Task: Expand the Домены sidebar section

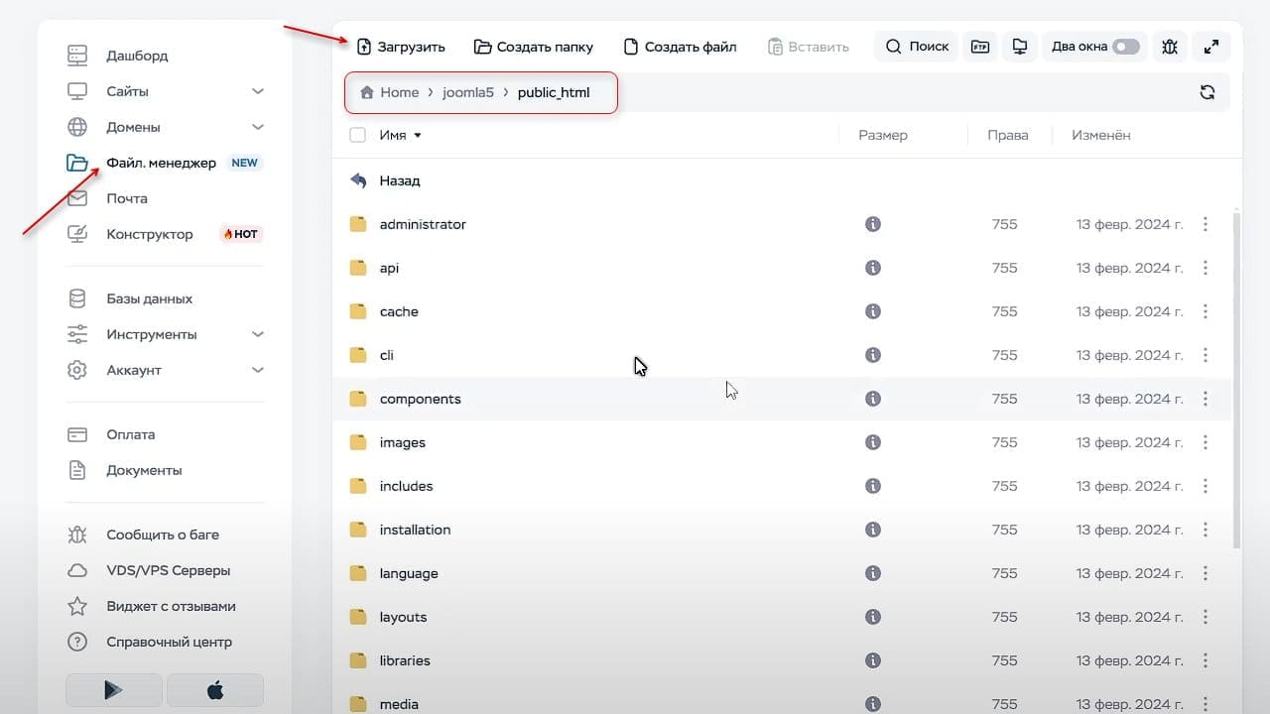Action: click(x=258, y=127)
